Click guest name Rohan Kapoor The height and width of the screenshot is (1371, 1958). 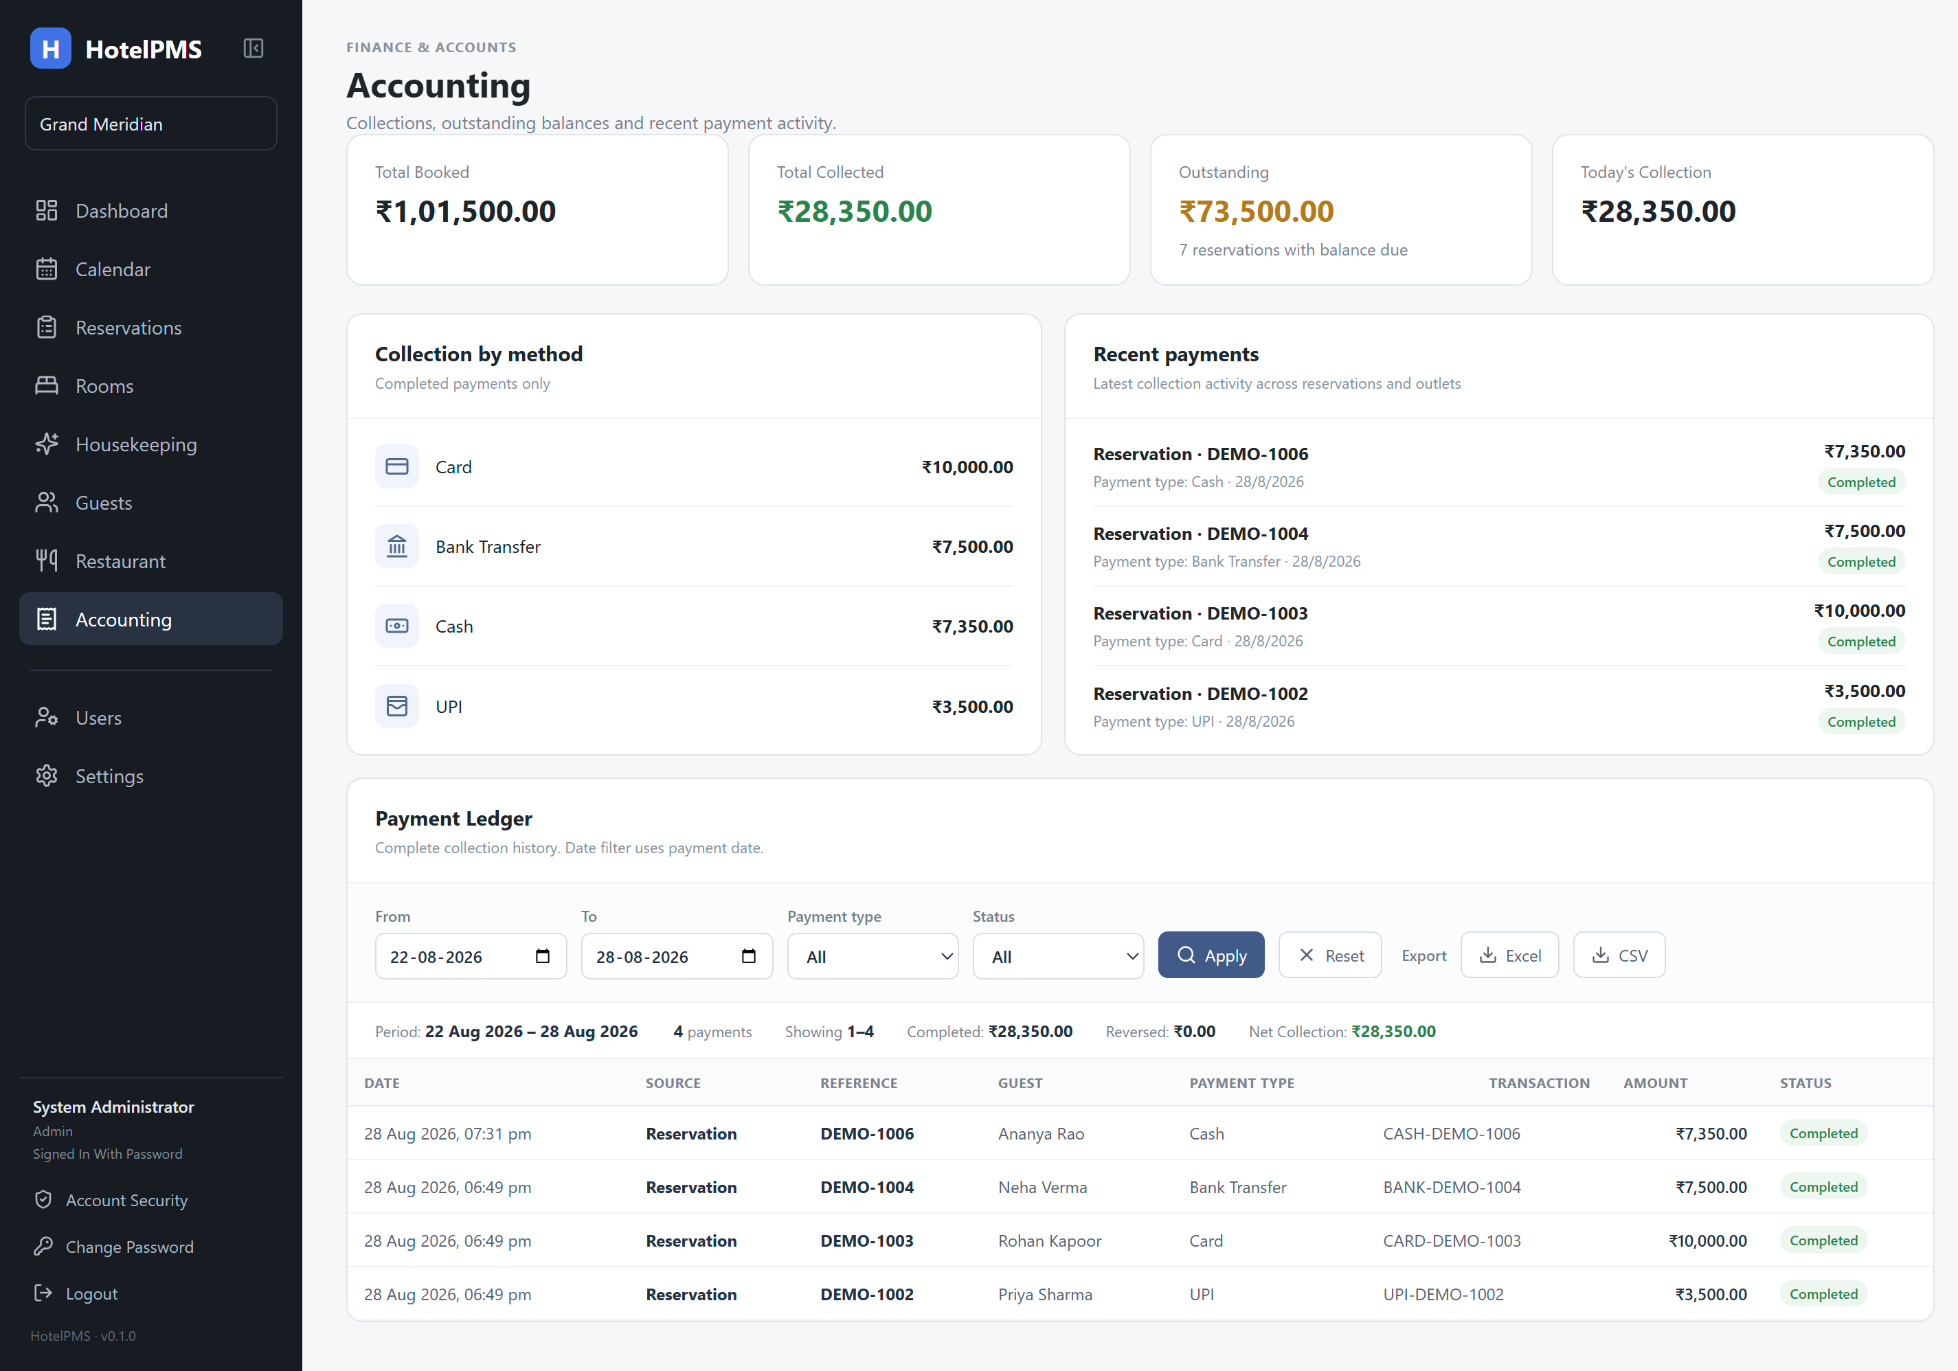[x=1050, y=1240]
